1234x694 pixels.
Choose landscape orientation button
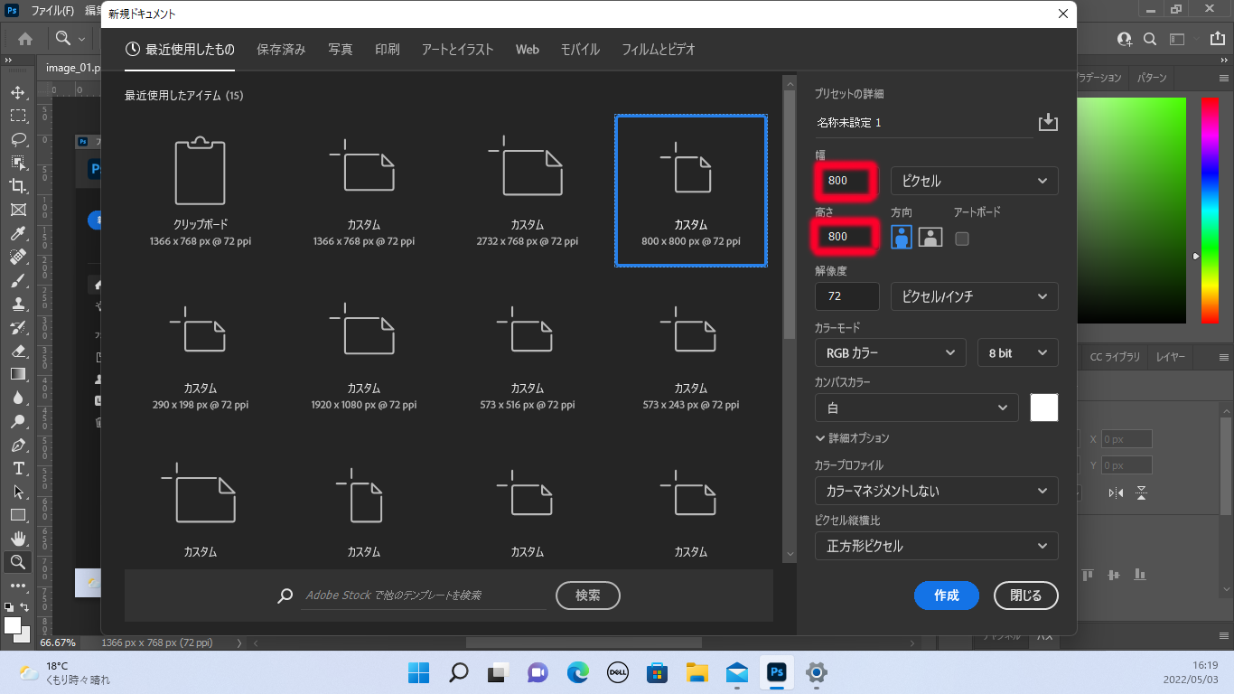point(930,238)
